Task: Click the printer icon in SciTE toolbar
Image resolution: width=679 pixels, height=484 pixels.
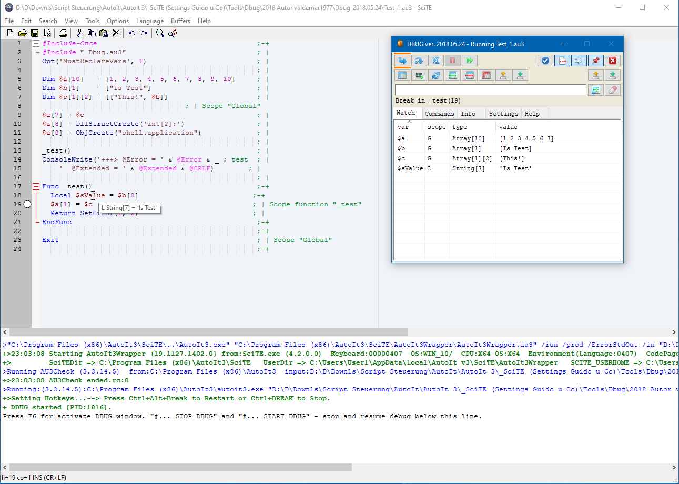Action: (x=63, y=33)
